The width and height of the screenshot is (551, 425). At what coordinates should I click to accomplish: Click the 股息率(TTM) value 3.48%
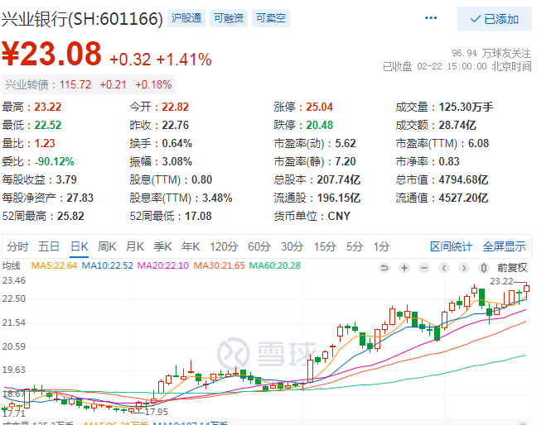217,198
